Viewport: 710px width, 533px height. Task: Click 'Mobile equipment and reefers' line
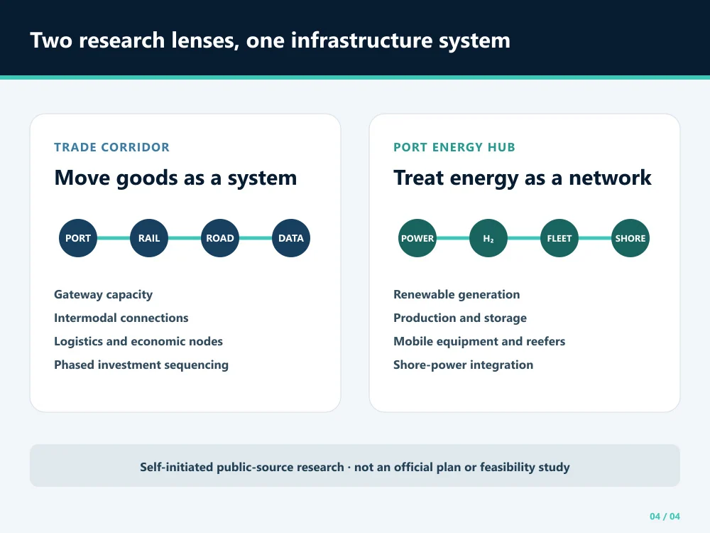coord(479,341)
